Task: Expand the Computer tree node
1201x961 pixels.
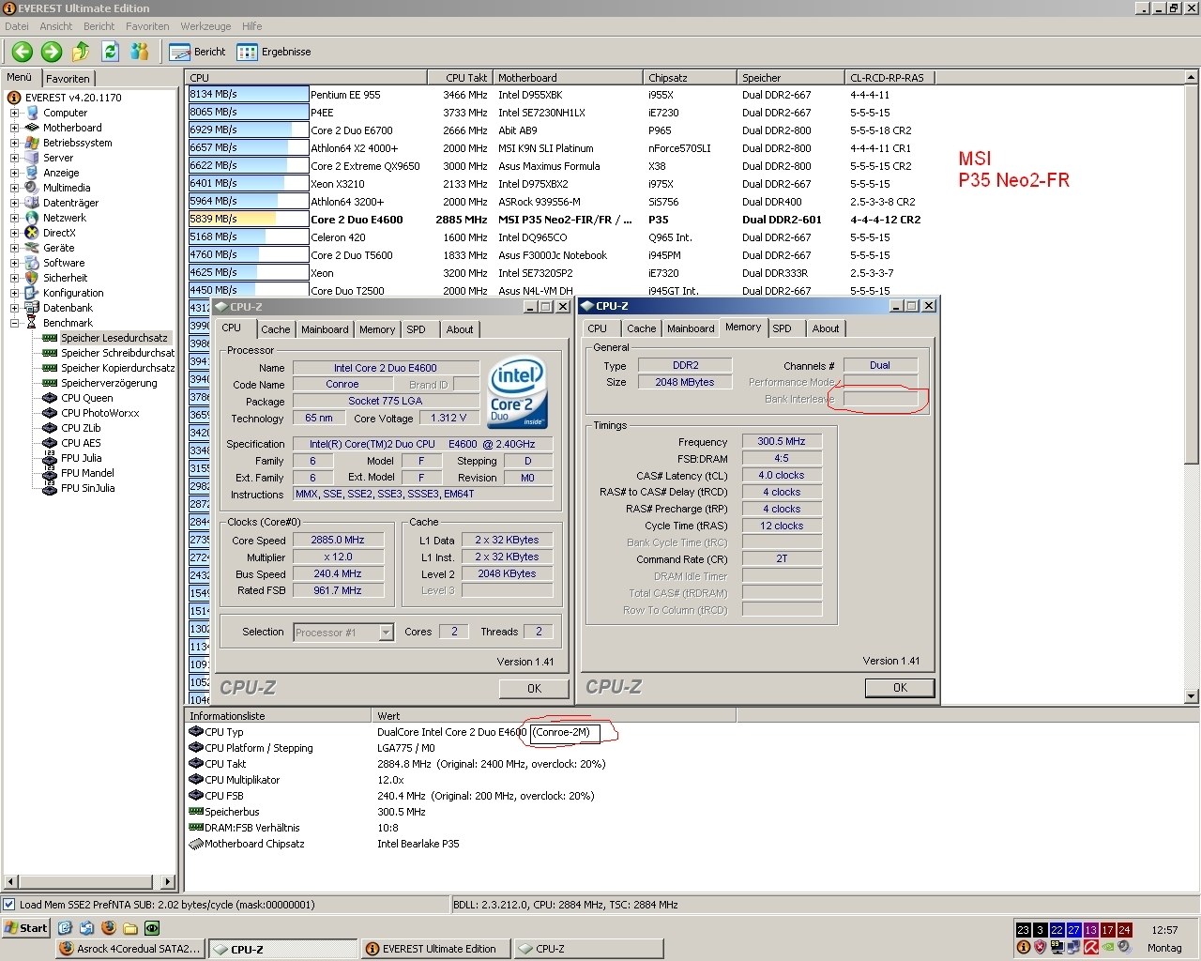Action: (x=14, y=113)
